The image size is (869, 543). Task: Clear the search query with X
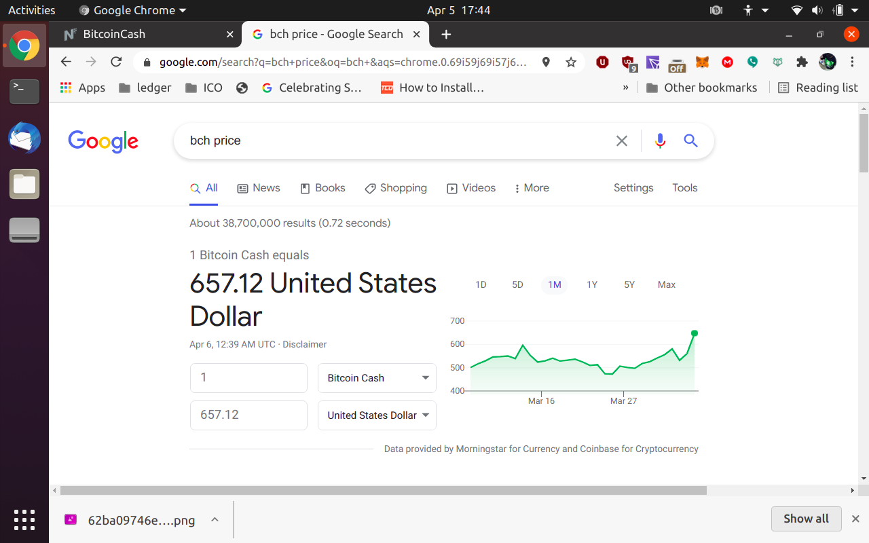point(622,141)
